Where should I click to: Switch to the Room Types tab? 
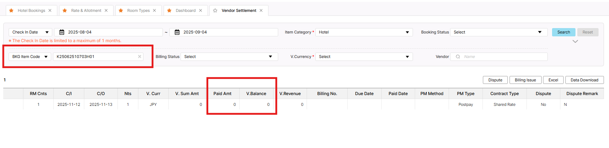click(138, 10)
